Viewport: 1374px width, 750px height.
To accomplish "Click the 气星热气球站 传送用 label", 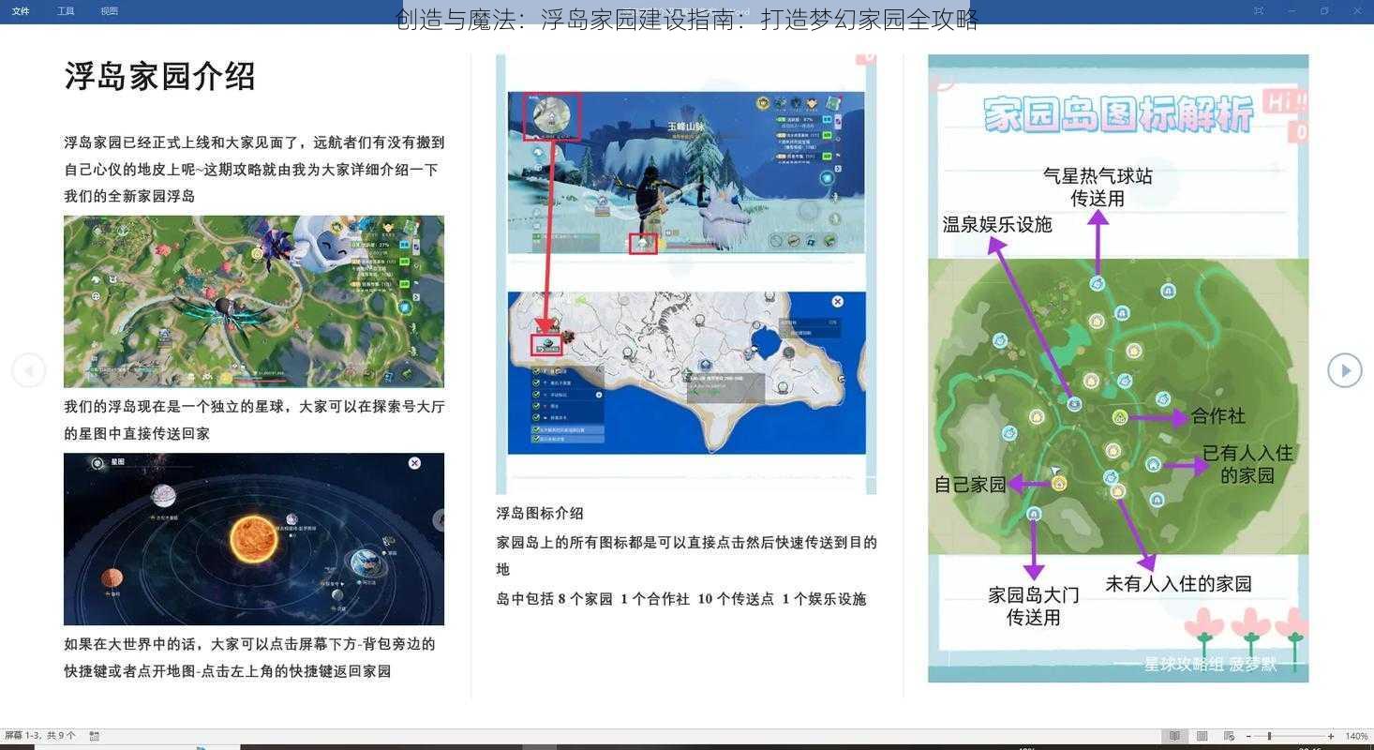I will click(x=1098, y=187).
